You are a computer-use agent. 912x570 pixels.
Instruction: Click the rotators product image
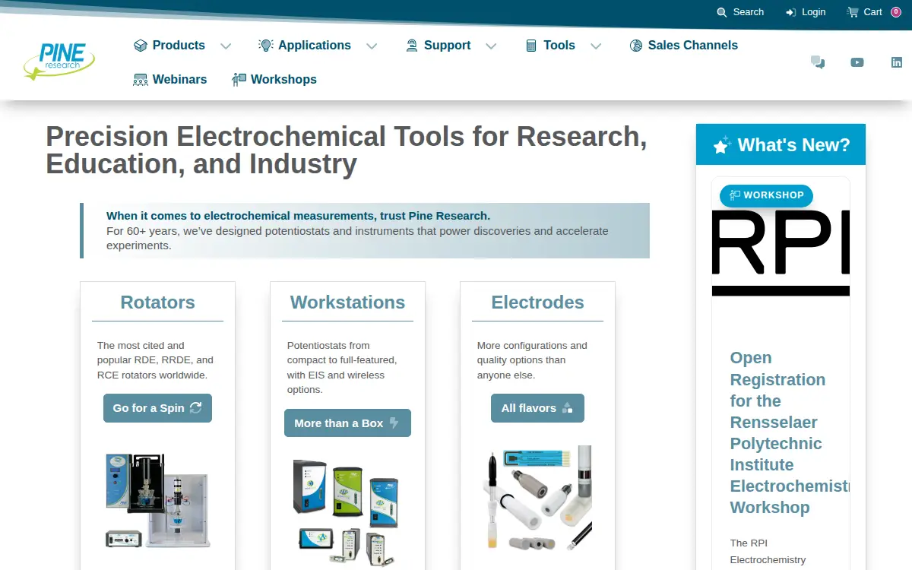156,501
